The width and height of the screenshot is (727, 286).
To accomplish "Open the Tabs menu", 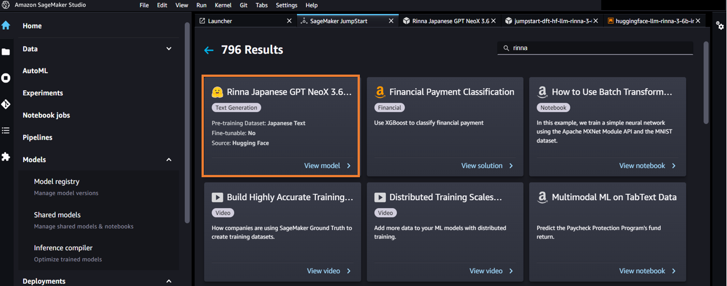I will point(262,5).
